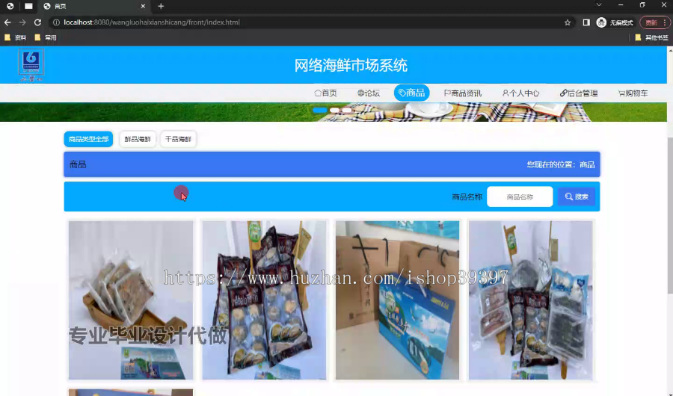Click the address bar URL
Image resolution: width=673 pixels, height=396 pixels.
152,22
